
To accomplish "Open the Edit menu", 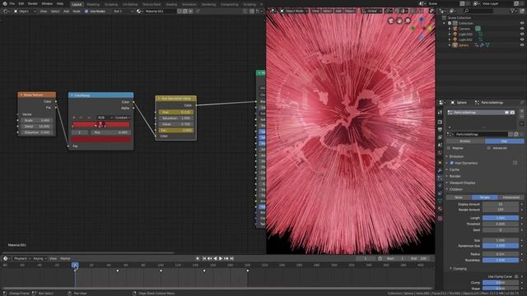I will pos(21,3).
